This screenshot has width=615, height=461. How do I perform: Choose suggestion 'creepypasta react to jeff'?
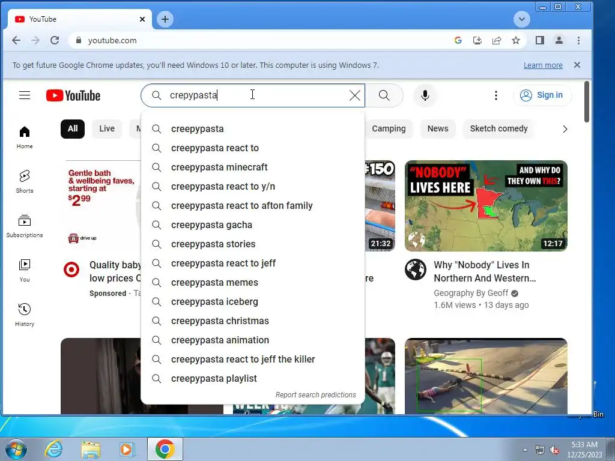(x=253, y=264)
